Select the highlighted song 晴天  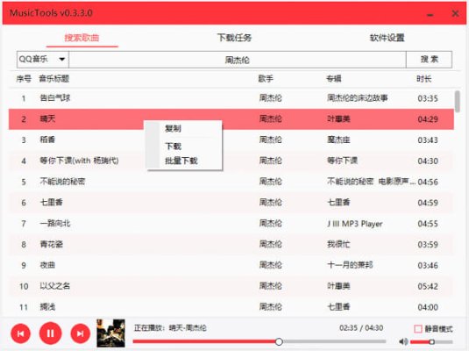[x=47, y=118]
